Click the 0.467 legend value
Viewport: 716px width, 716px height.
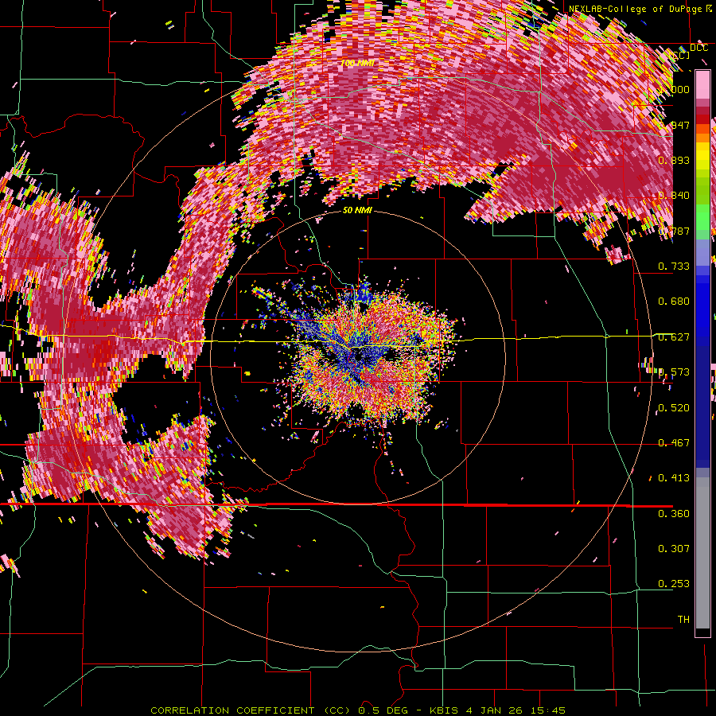[674, 443]
